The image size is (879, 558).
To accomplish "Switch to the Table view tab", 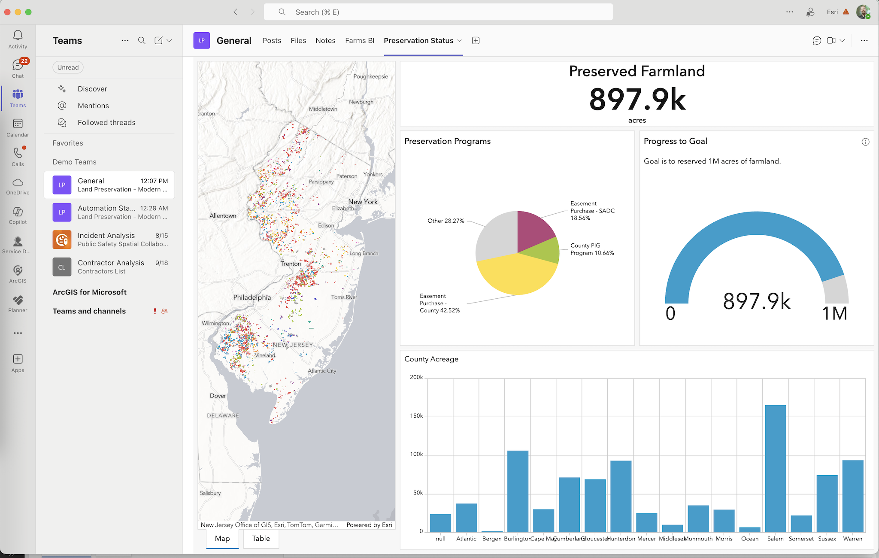I will click(261, 538).
